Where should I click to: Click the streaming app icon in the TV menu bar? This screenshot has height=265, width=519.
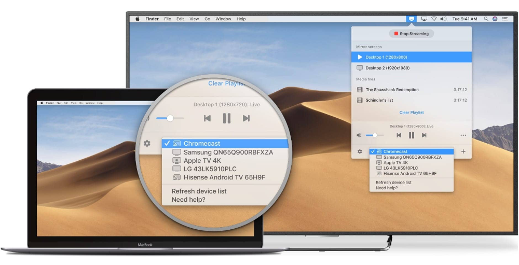(x=411, y=19)
